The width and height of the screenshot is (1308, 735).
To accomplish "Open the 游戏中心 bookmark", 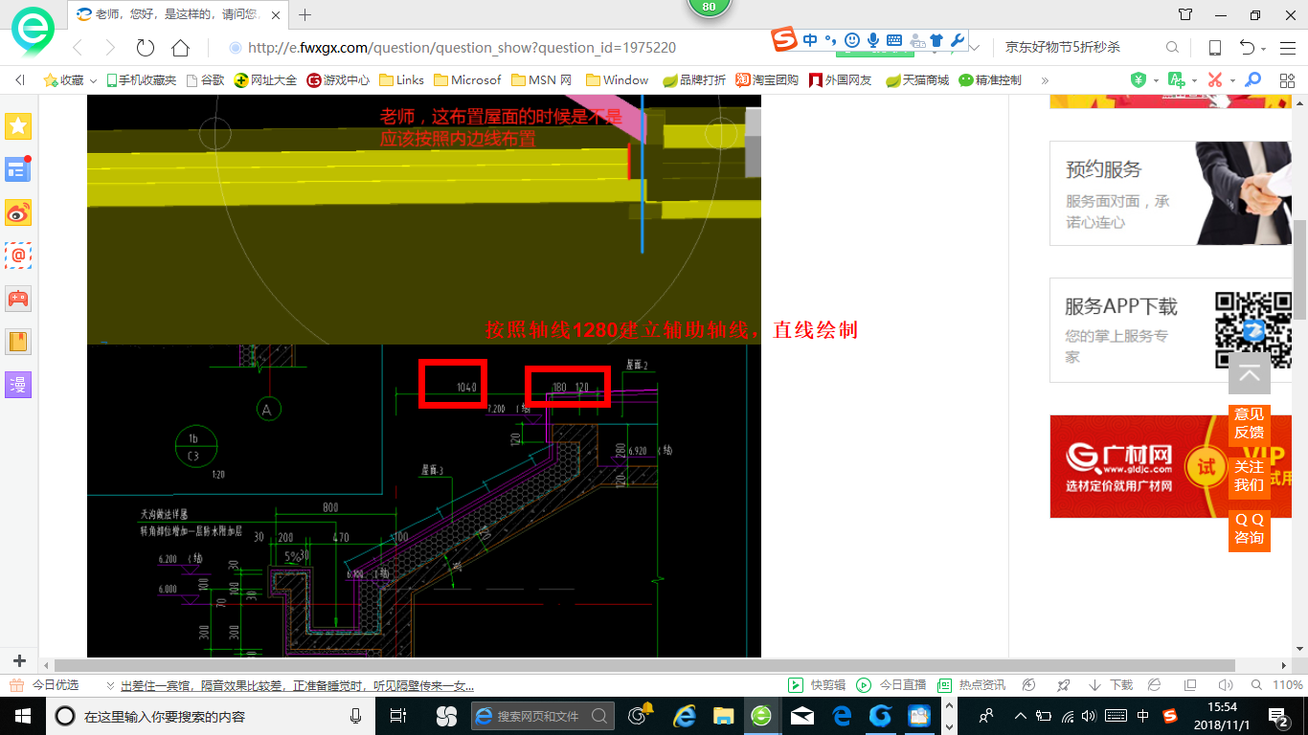I will click(338, 80).
